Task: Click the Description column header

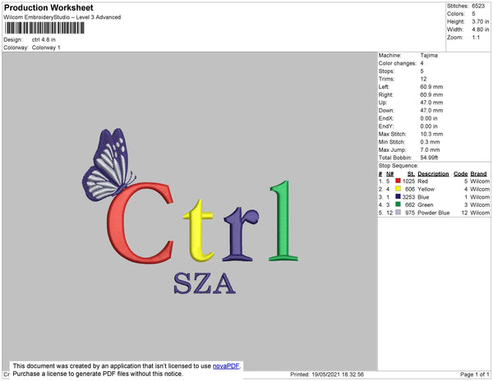Action: 433,174
